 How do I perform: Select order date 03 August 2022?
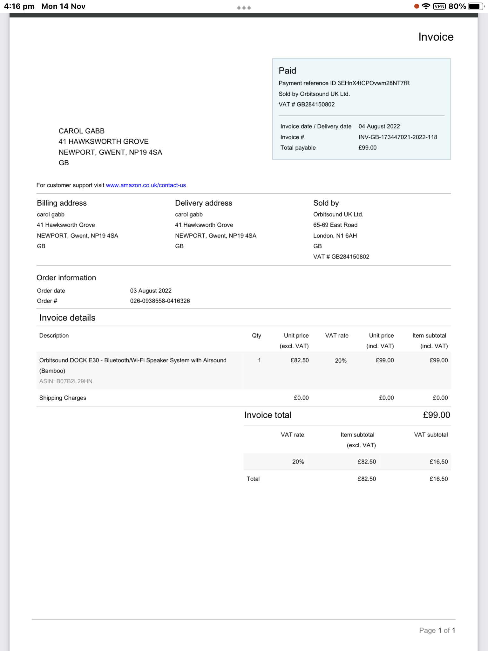151,291
